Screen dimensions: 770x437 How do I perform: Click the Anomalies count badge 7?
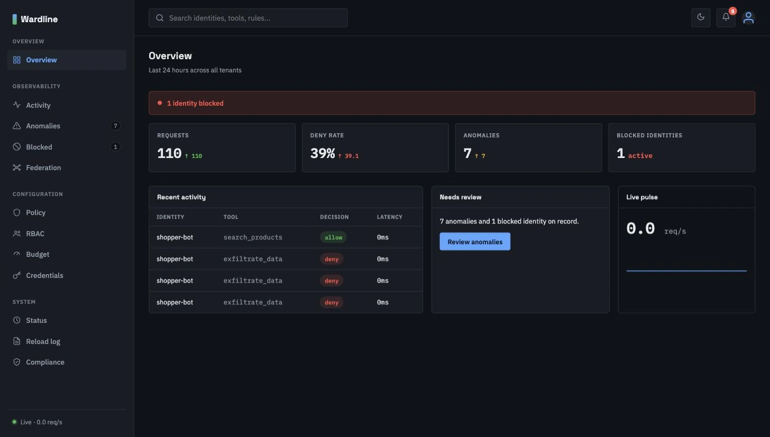[x=115, y=126]
